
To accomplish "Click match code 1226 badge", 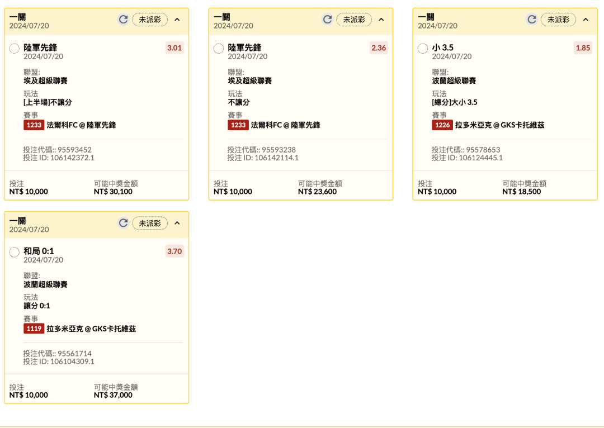I will point(442,125).
